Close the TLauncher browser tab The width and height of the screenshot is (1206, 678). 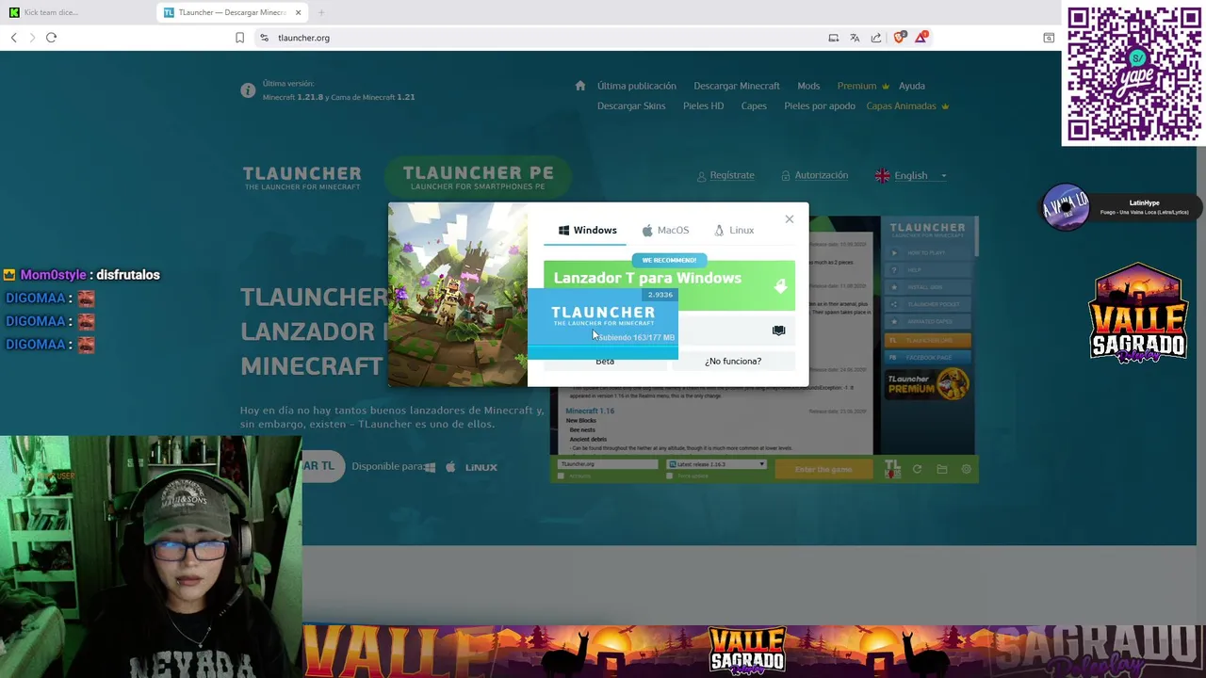pos(299,12)
